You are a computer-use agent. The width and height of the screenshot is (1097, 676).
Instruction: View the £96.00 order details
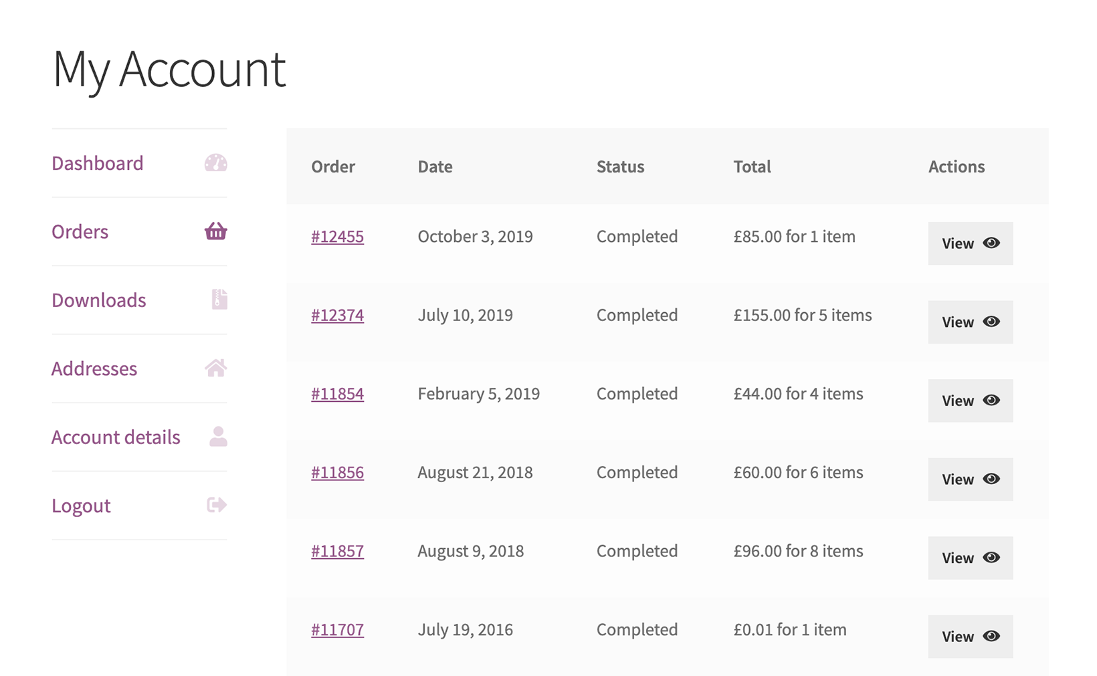[x=970, y=558]
